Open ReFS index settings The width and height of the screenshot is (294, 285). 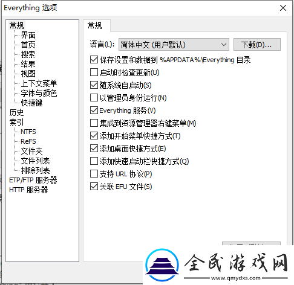[x=28, y=141]
